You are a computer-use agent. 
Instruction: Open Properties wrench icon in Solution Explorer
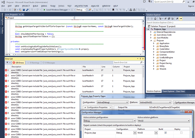pyautogui.click(x=177, y=19)
